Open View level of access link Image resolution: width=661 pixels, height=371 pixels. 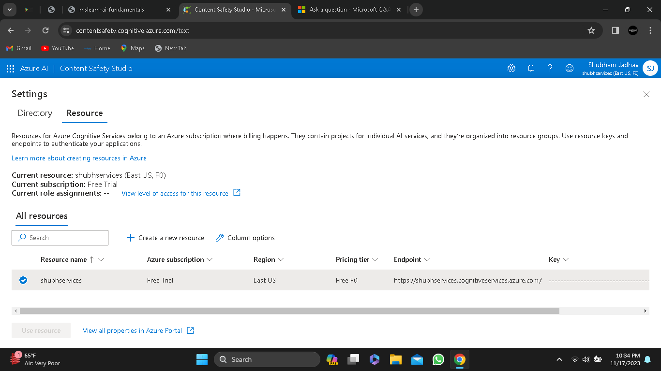click(x=175, y=193)
